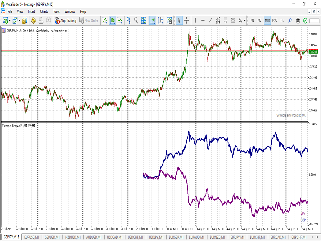Image resolution: width=321 pixels, height=241 pixels.
Task: Switch chart to bar chart type
Action: click(x=104, y=21)
